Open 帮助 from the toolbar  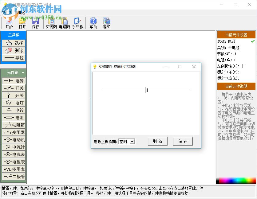coord(93,23)
